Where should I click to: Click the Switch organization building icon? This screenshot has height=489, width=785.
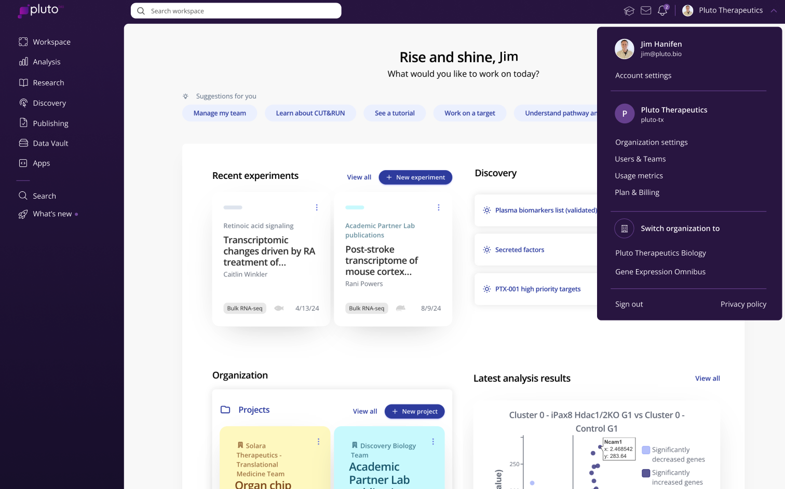[x=625, y=229]
